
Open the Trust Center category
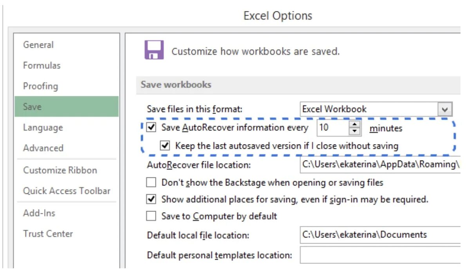(x=48, y=234)
